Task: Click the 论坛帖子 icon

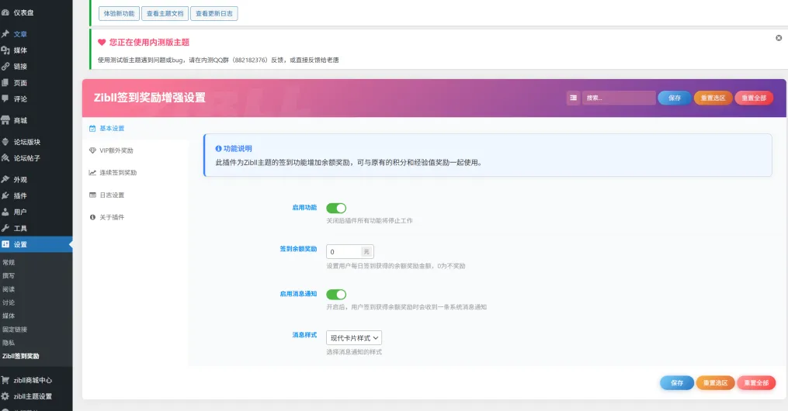Action: click(5, 157)
